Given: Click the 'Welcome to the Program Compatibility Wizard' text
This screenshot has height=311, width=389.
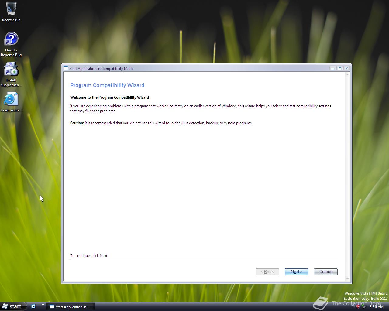Looking at the screenshot, I should coord(109,97).
